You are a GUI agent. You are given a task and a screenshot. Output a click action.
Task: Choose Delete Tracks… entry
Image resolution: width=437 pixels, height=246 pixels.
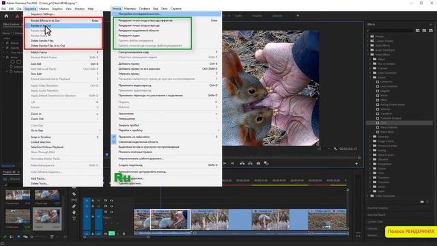(x=64, y=184)
